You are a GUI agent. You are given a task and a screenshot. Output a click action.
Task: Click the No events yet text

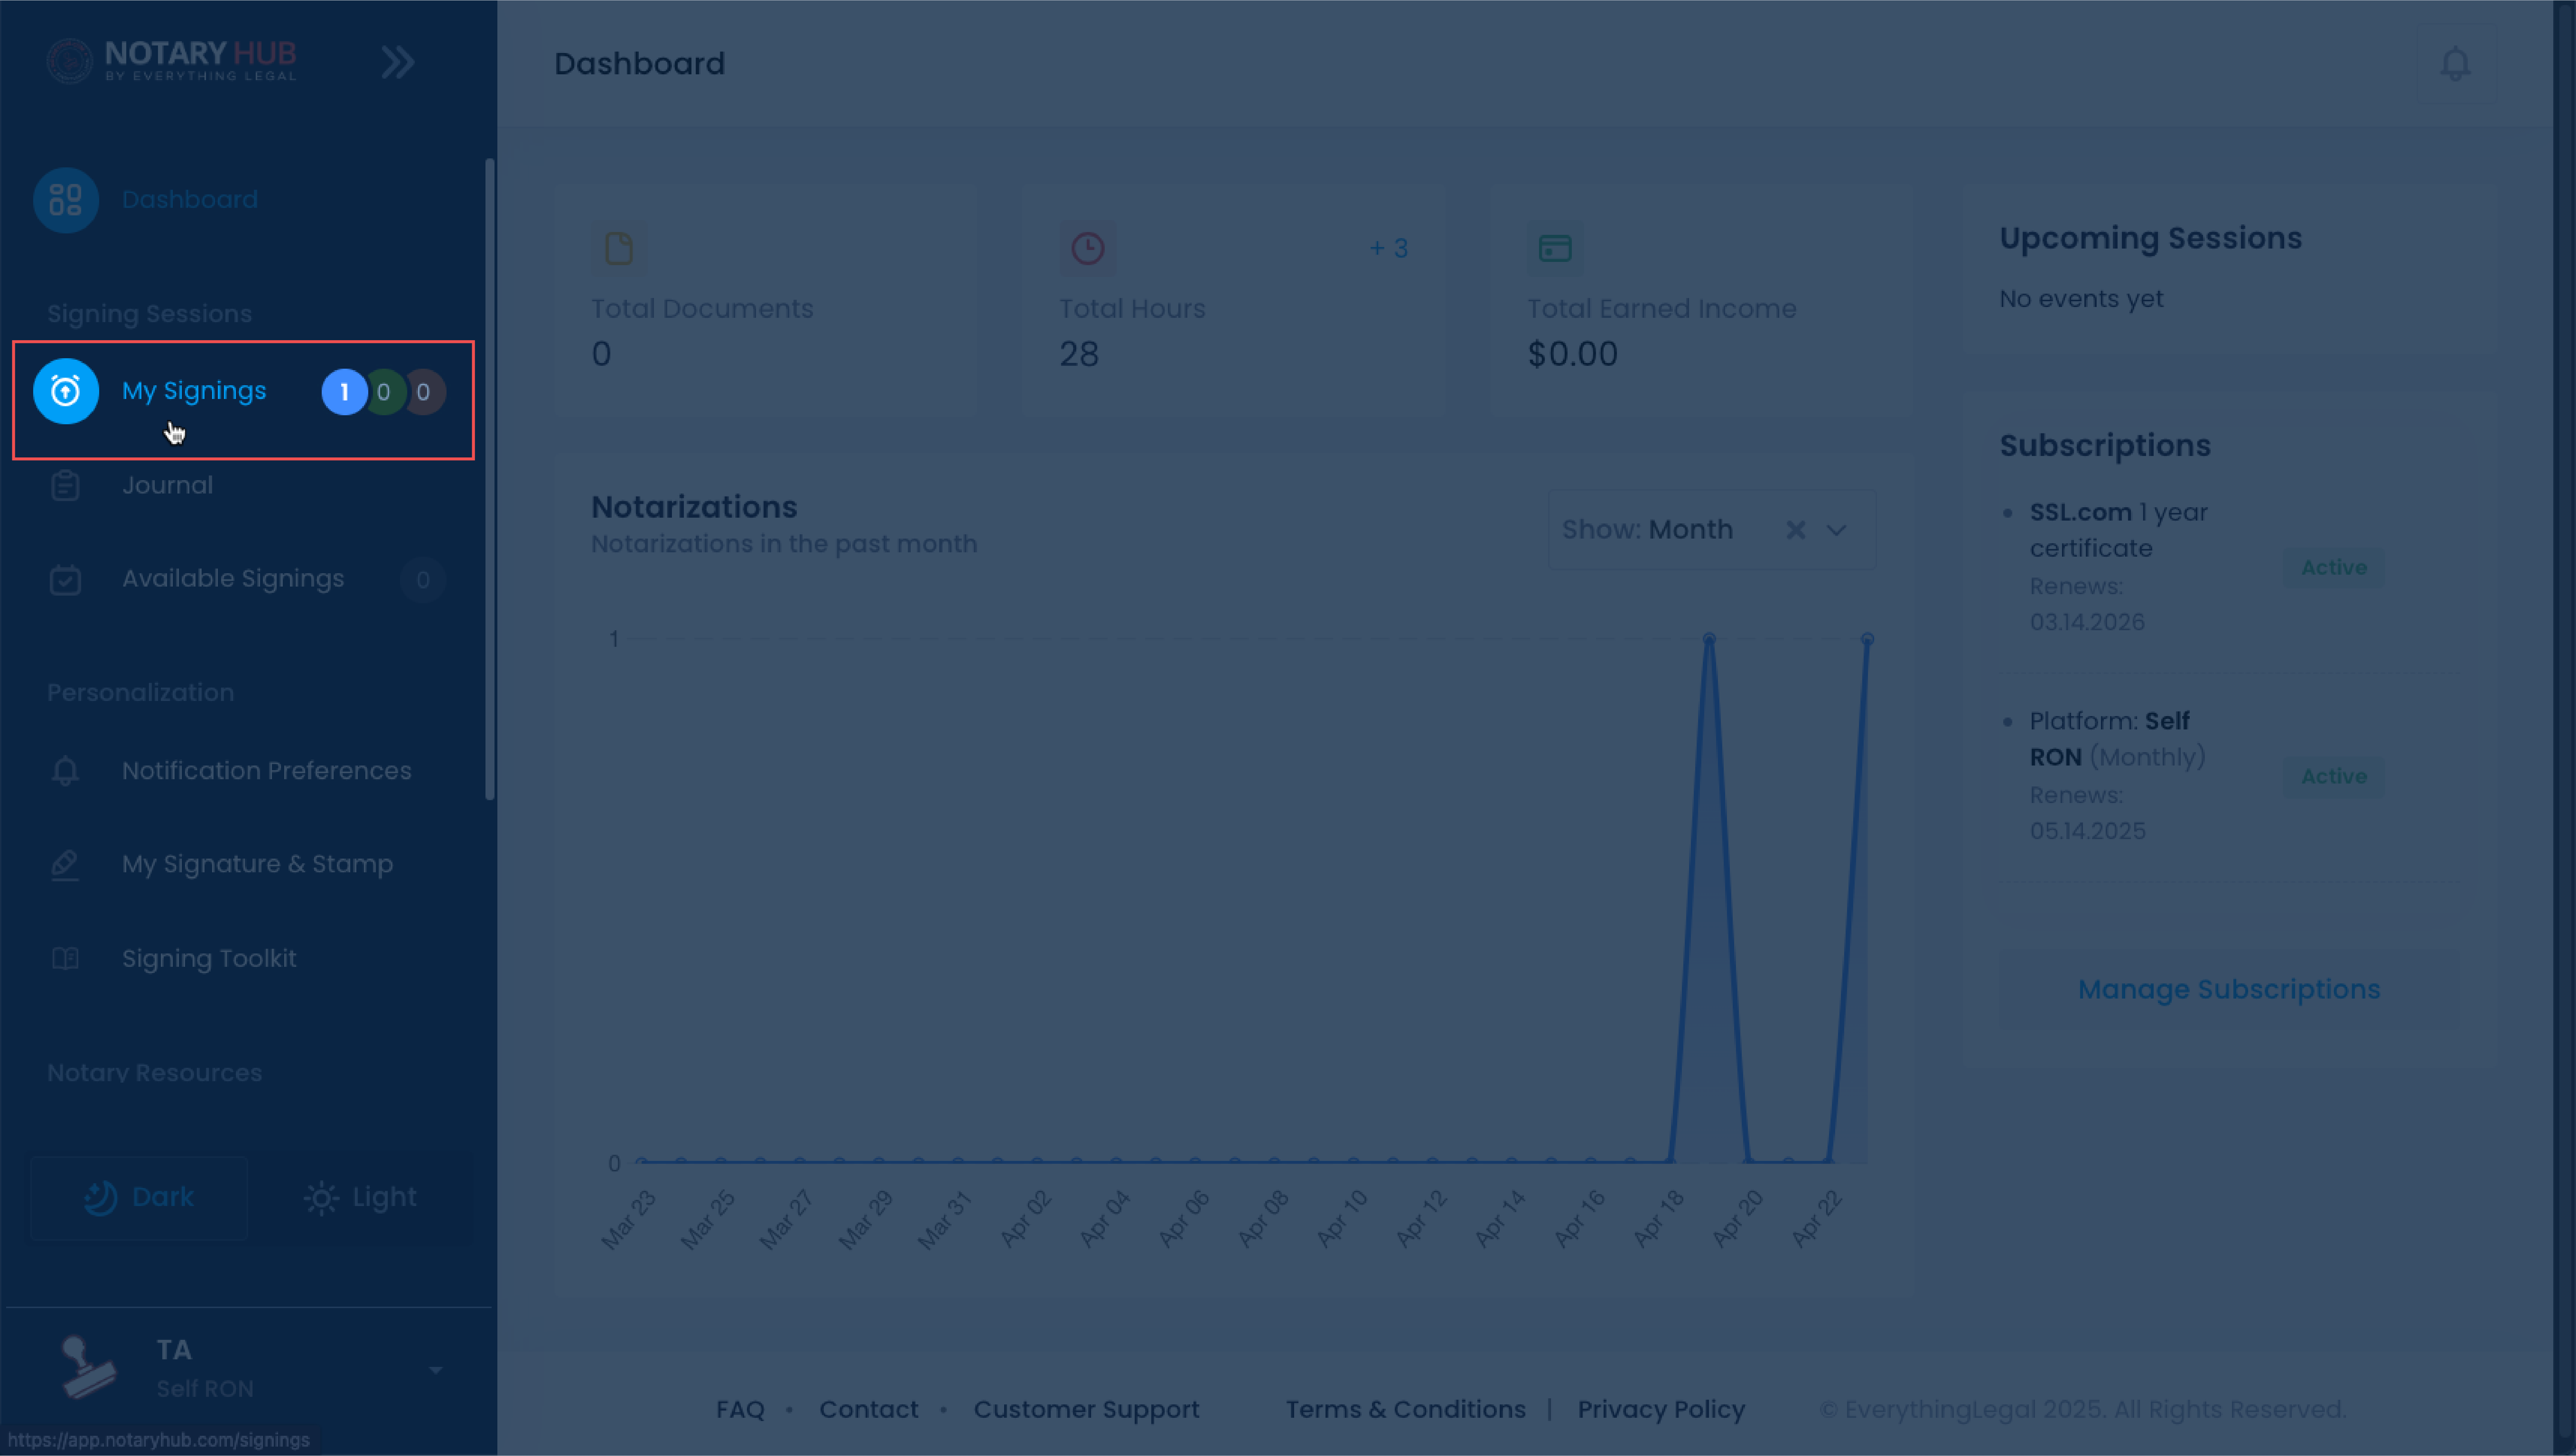click(x=2081, y=299)
